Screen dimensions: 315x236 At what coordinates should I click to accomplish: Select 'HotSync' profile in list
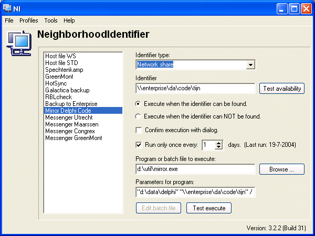click(83, 83)
